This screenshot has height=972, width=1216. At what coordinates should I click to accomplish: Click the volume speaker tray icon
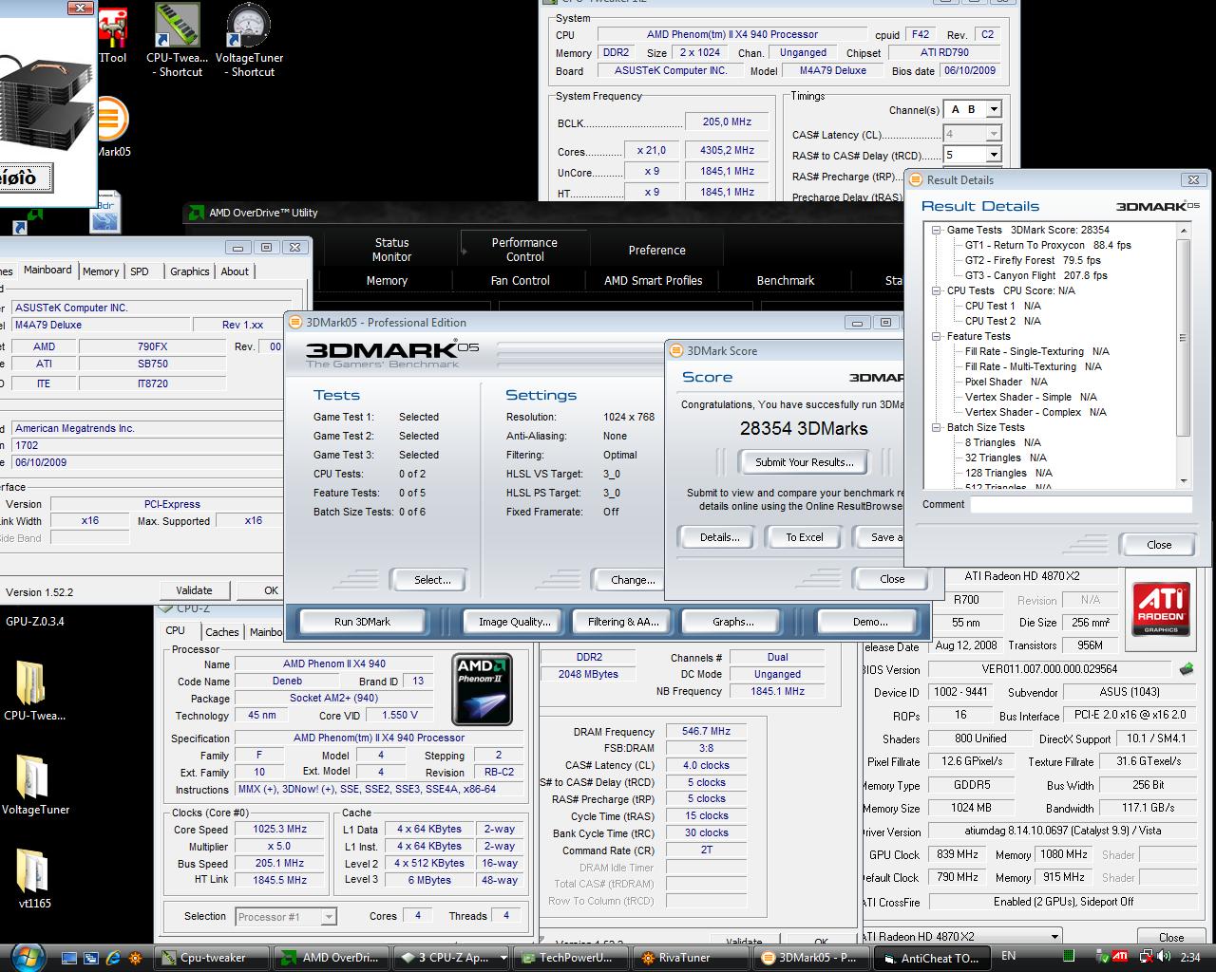(1162, 956)
